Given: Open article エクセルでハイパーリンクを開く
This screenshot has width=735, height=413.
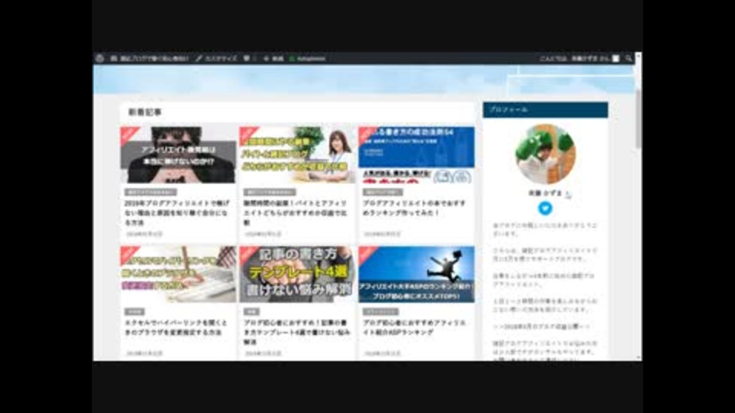Looking at the screenshot, I should click(x=176, y=327).
